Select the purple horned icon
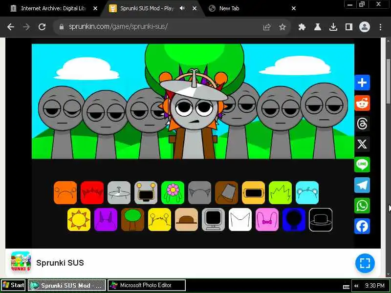 [x=106, y=219]
